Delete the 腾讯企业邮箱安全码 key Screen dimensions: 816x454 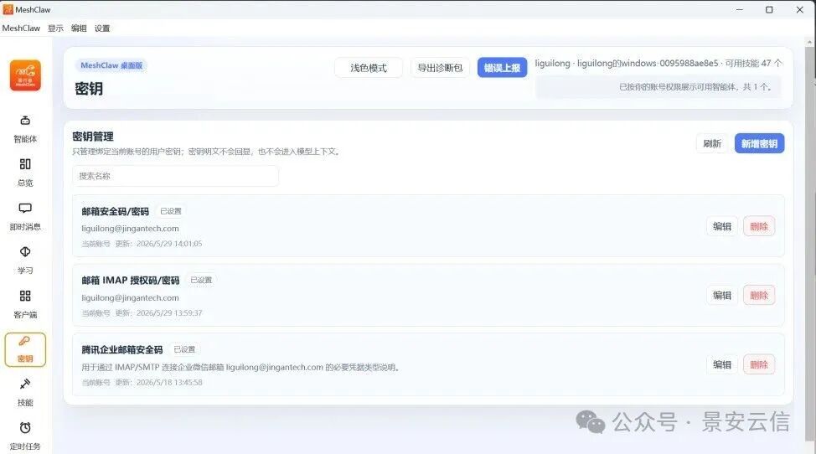pyautogui.click(x=759, y=364)
